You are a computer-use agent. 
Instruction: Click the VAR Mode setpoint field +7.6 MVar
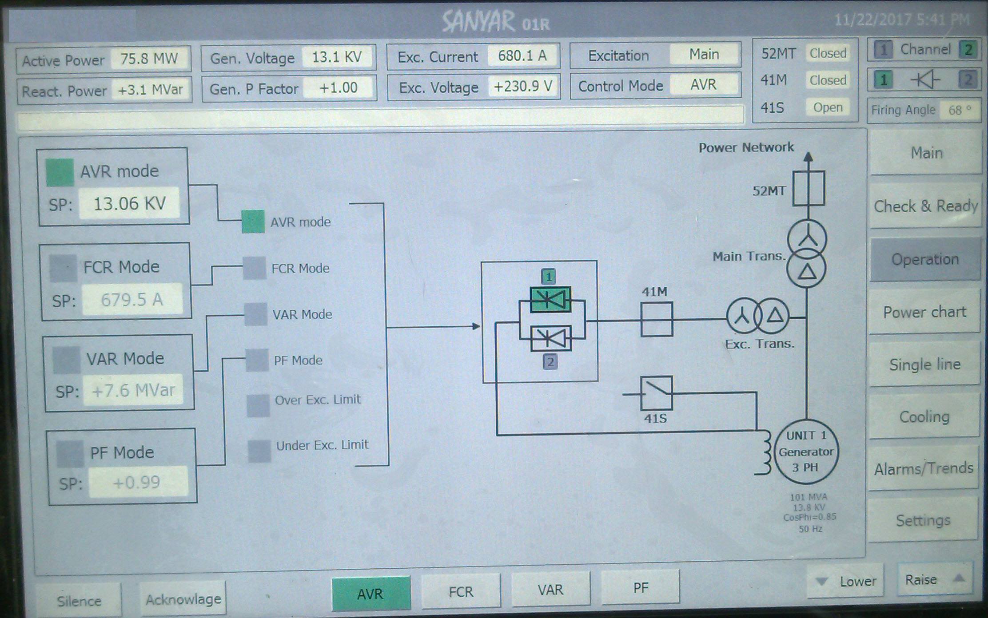[x=133, y=390]
